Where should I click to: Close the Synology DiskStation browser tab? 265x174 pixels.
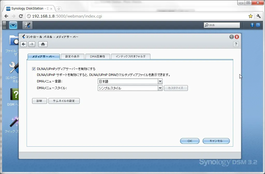[51, 9]
